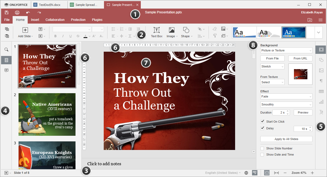This screenshot has height=177, width=327.
Task: Click the From URL background button
Action: [300, 58]
